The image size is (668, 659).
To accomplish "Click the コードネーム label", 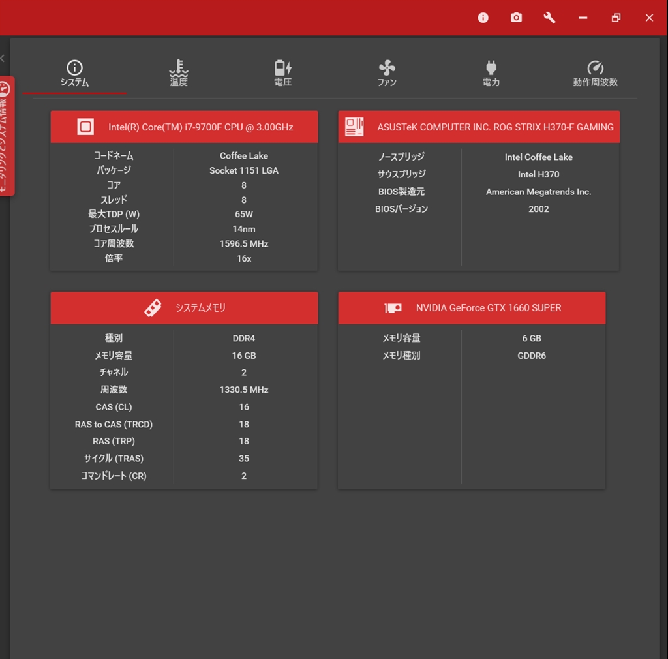I will [114, 155].
